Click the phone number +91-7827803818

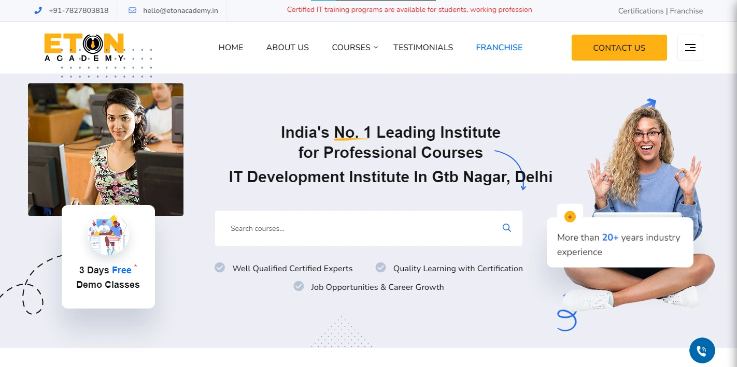[79, 10]
